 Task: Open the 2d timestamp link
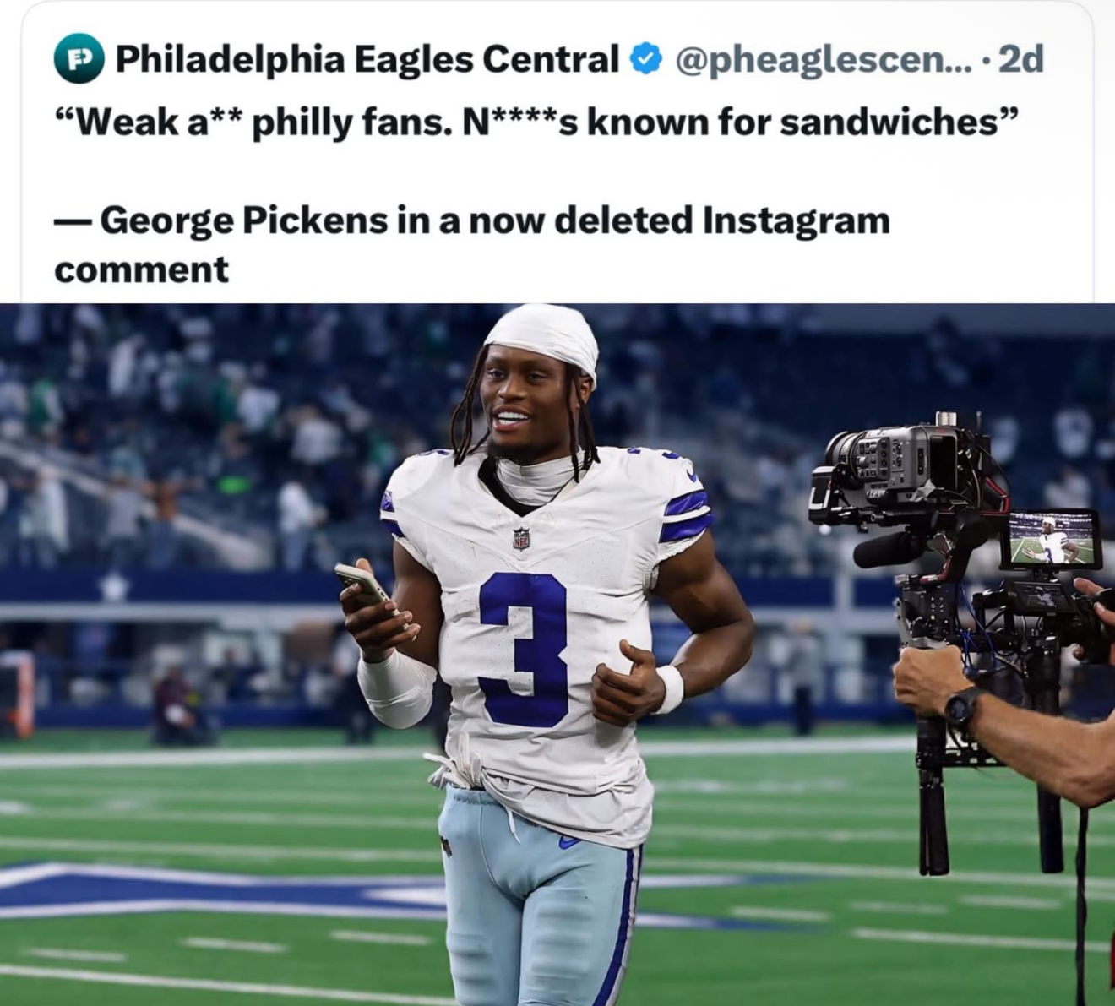coord(1020,60)
